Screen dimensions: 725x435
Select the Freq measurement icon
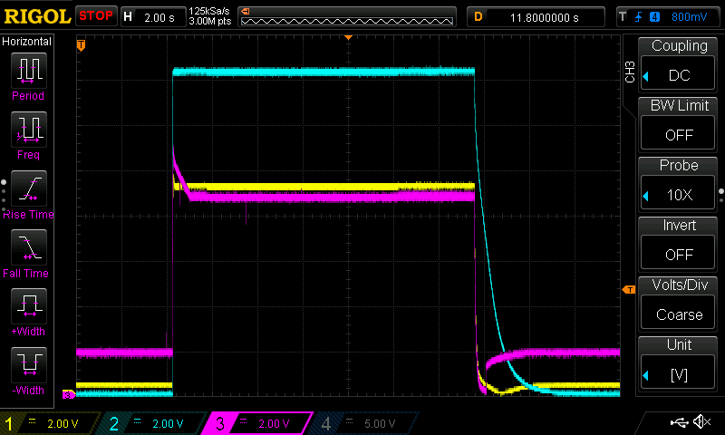[x=29, y=130]
